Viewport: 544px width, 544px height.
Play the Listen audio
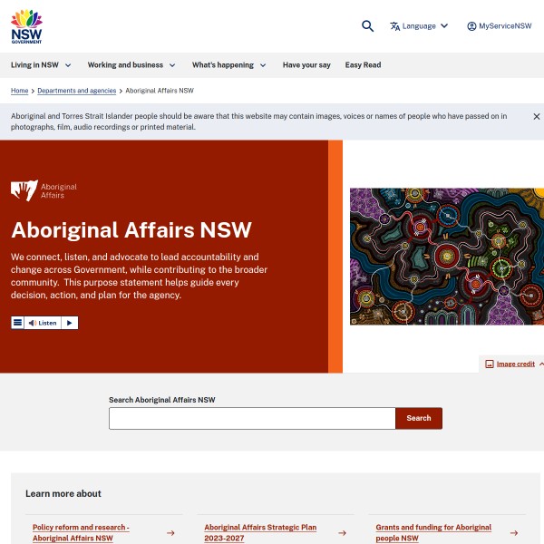click(70, 323)
